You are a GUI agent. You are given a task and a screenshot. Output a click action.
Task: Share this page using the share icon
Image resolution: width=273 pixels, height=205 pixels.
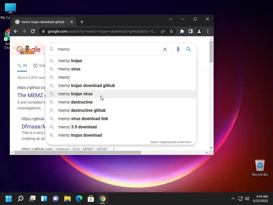(163, 31)
